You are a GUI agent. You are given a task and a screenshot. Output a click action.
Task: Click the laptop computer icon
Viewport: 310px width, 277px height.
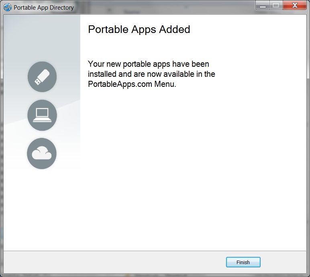[x=42, y=115]
